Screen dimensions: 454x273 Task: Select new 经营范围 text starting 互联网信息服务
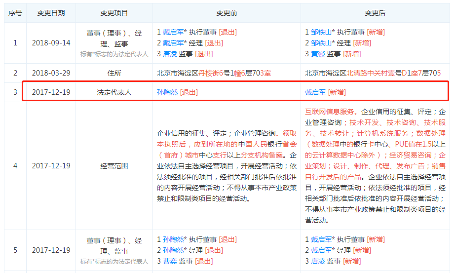(x=375, y=166)
